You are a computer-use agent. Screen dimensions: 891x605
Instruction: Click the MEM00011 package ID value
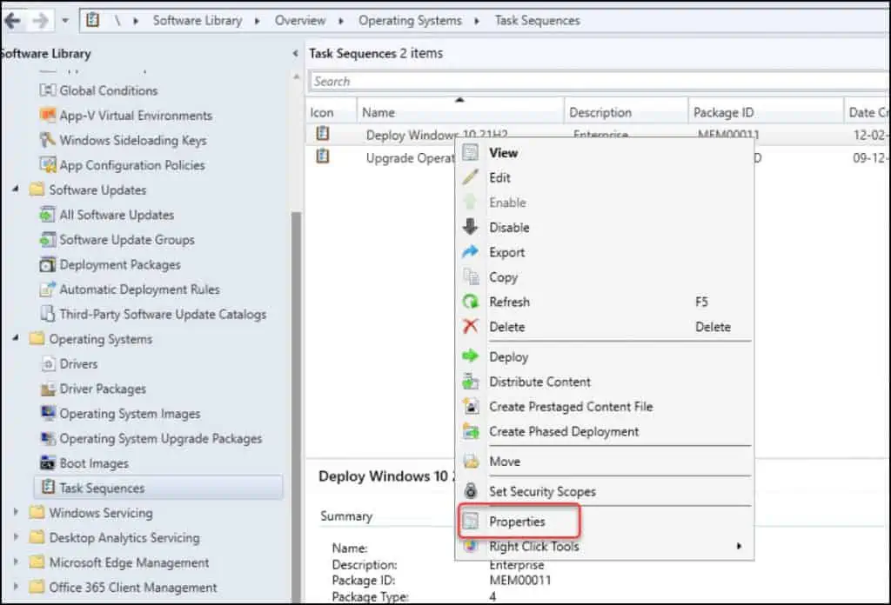click(520, 580)
